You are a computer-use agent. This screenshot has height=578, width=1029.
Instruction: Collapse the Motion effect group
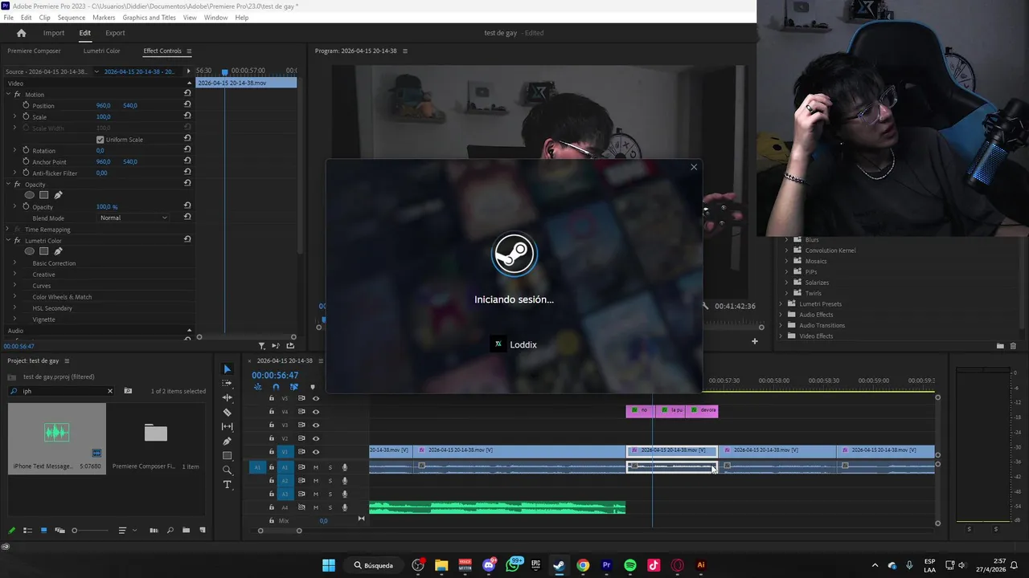8,94
